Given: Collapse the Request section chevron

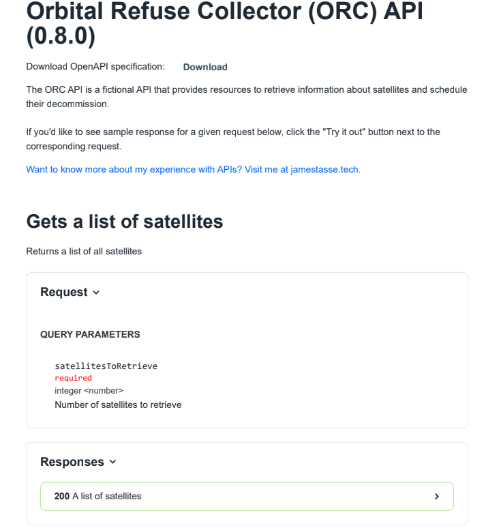Looking at the screenshot, I should pos(96,293).
